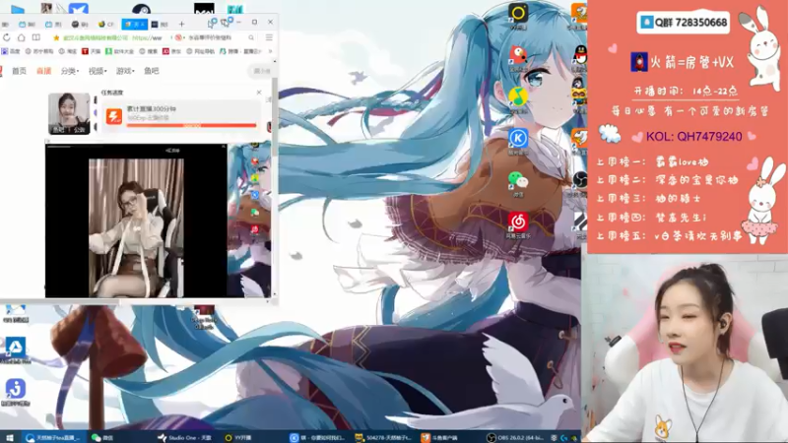Click the video preview of seated woman
The image size is (788, 443).
[136, 227]
